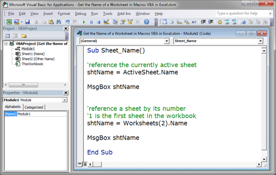Click the Quick Info icon
276x175 pixels.
179,22
